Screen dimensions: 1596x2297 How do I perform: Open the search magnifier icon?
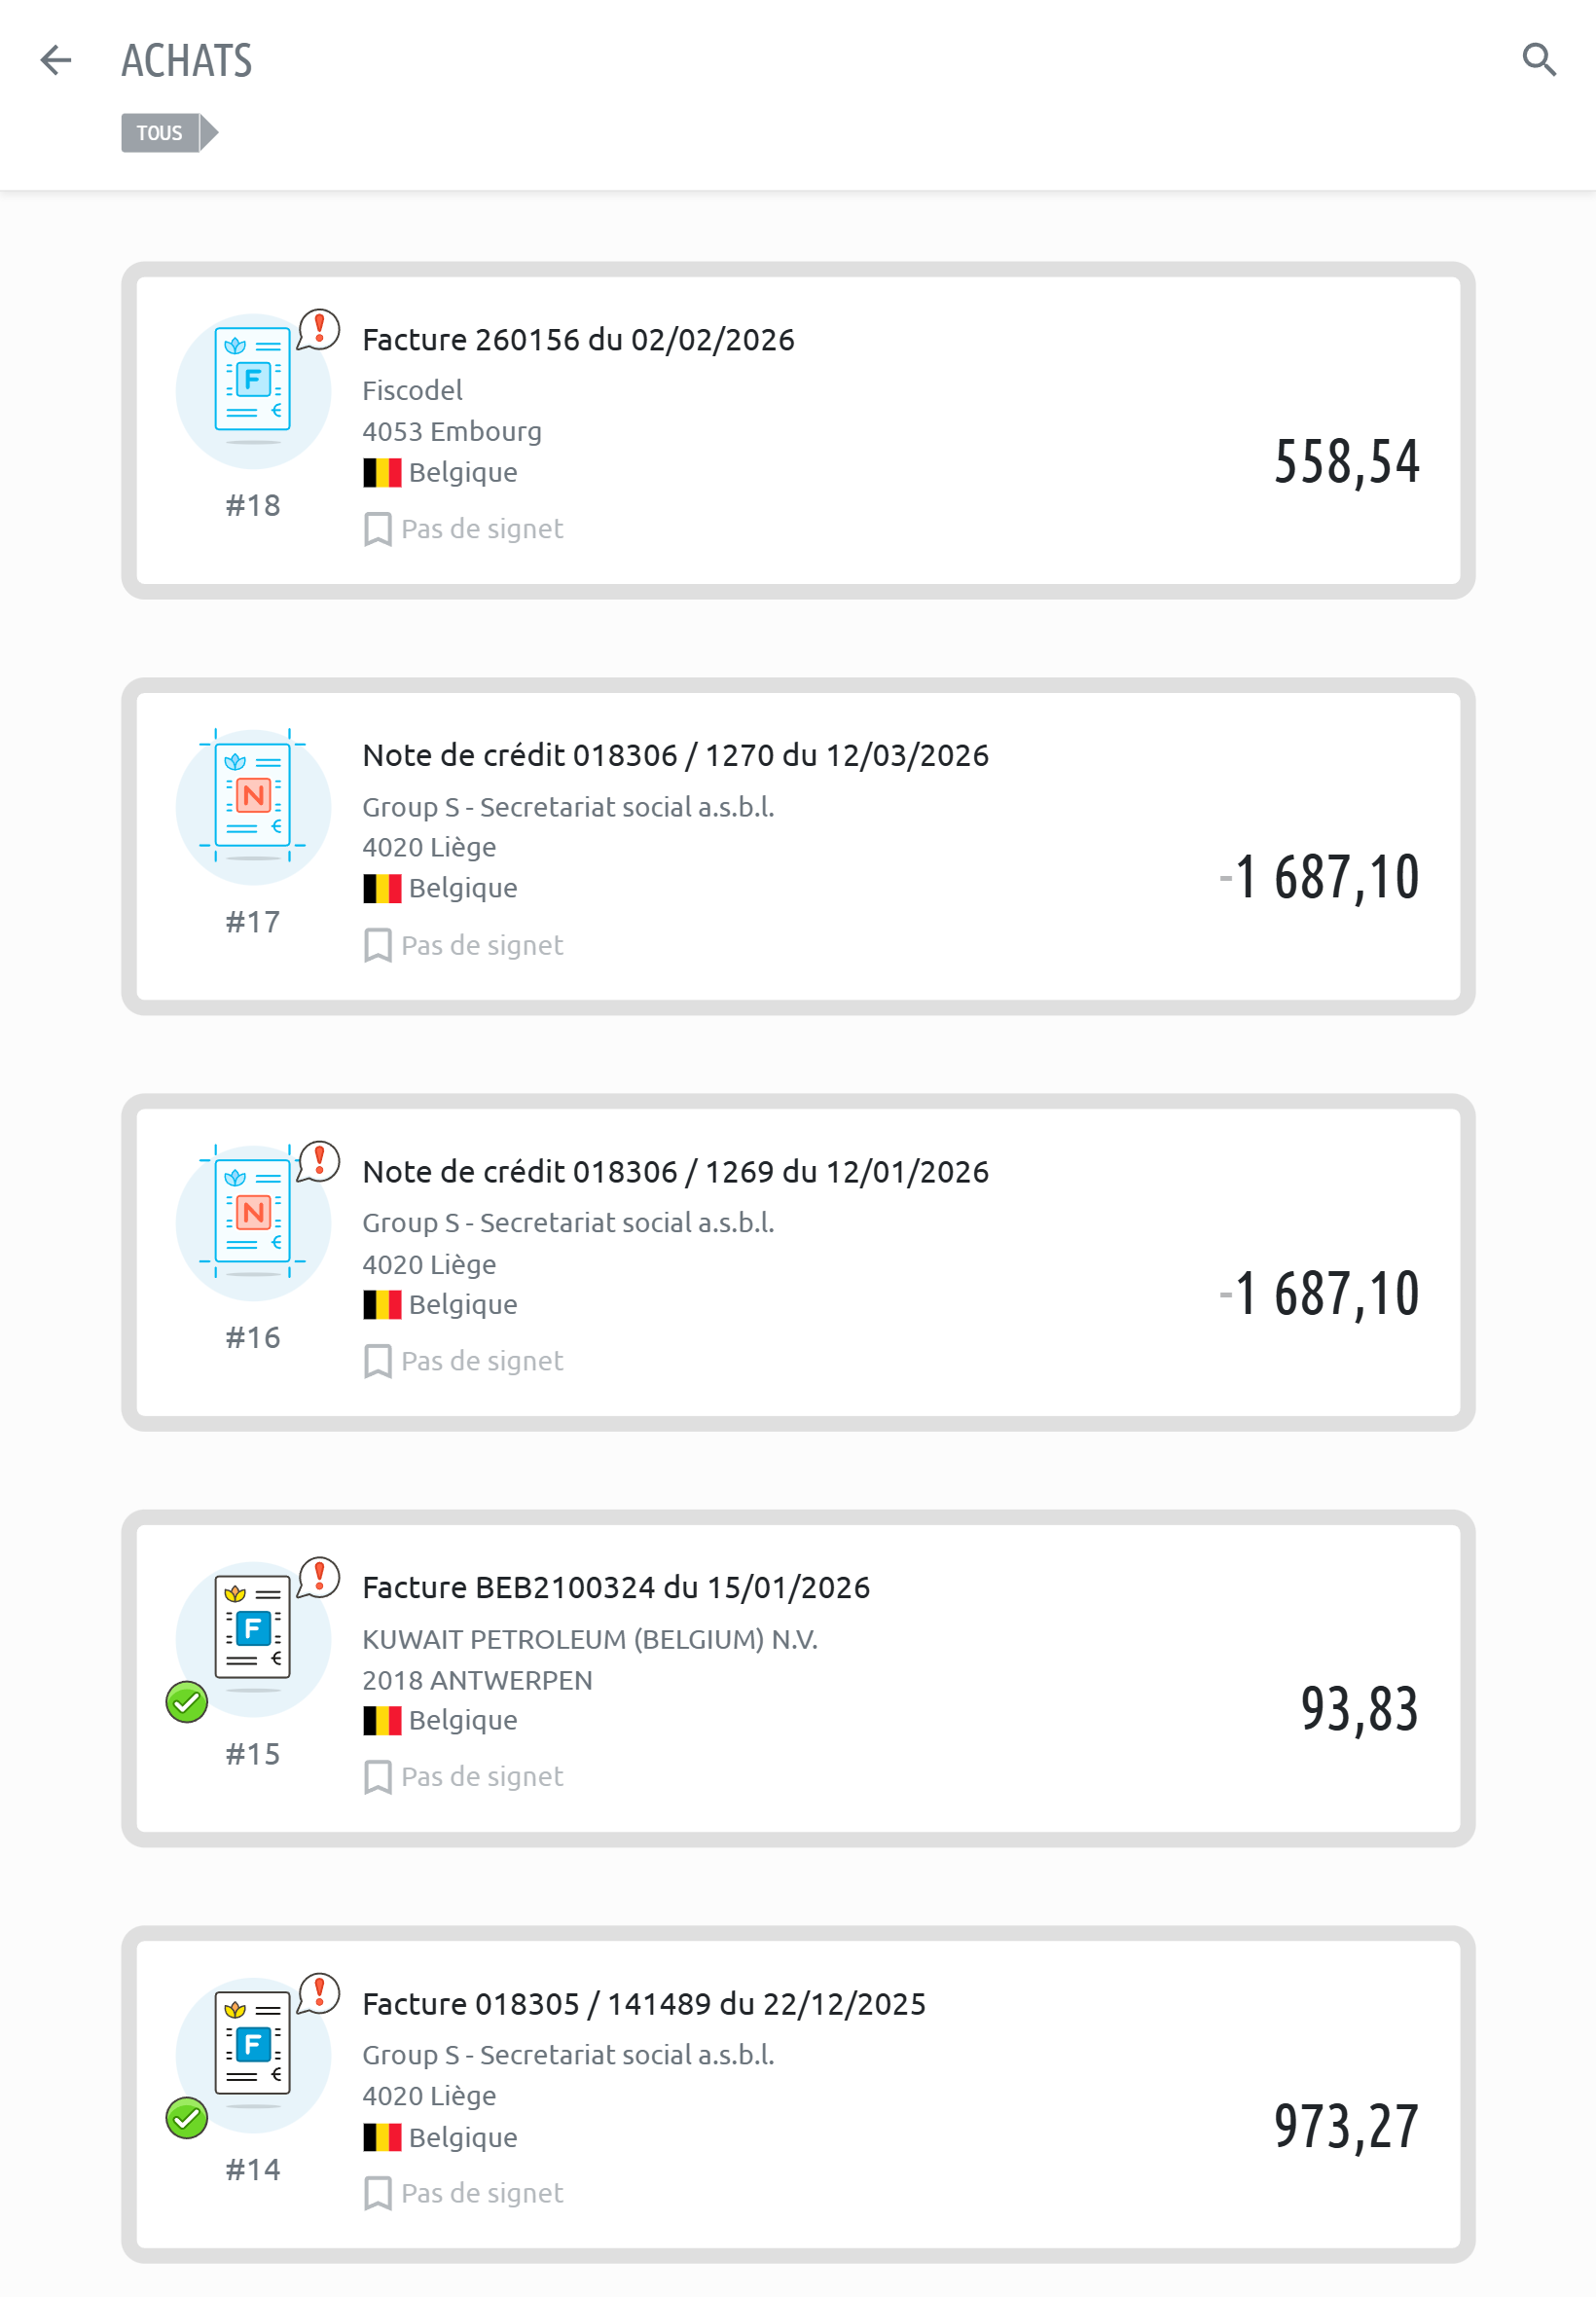pyautogui.click(x=1538, y=60)
